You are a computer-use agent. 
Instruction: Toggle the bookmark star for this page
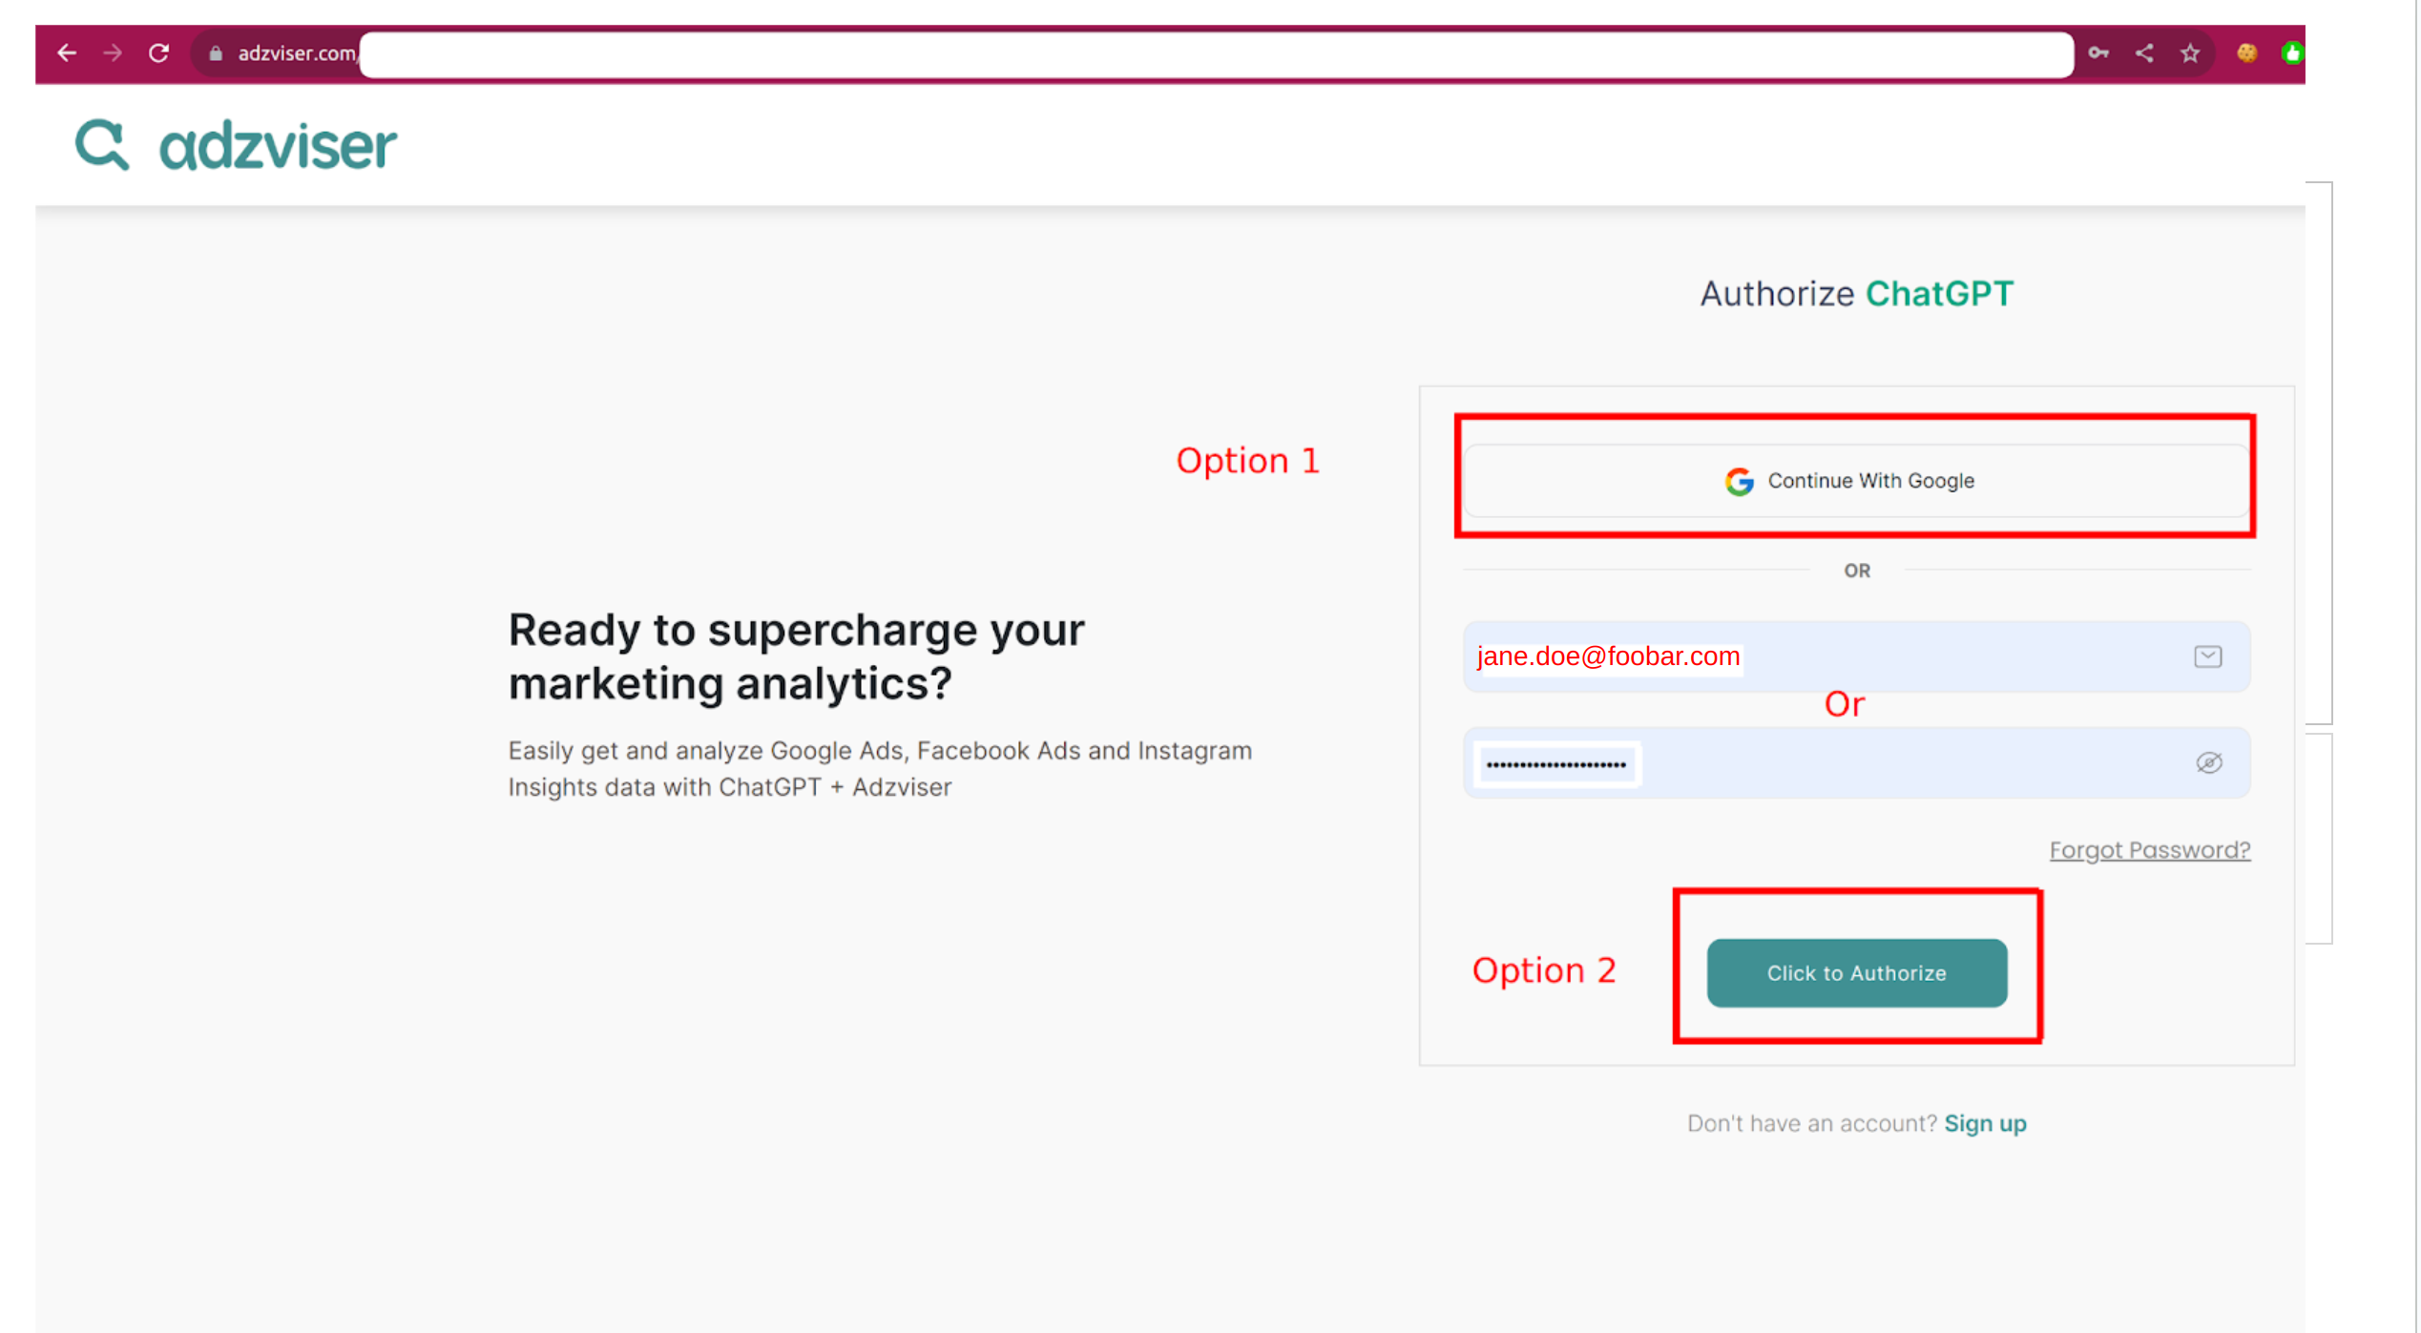click(x=2190, y=53)
